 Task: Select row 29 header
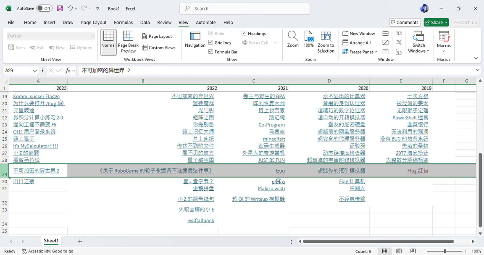click(x=5, y=171)
